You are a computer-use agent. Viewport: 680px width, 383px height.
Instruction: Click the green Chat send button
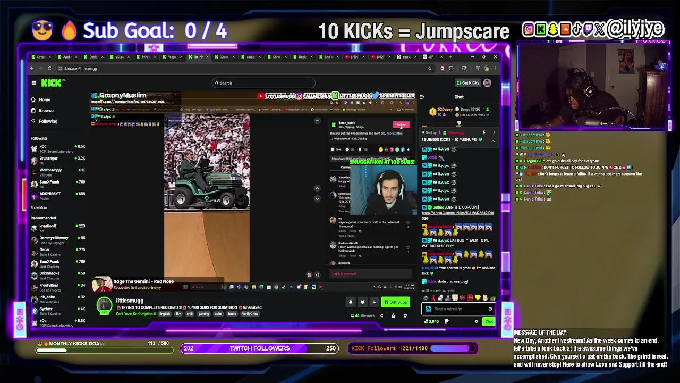[489, 321]
